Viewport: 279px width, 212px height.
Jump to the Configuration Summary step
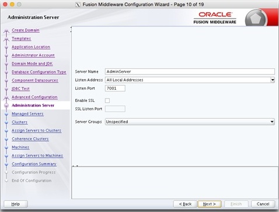(x=34, y=164)
